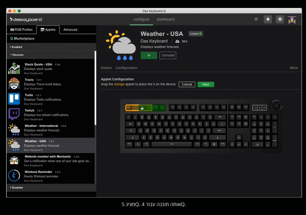Click the daskeyboard logo
The height and width of the screenshot is (215, 306).
(26, 19)
